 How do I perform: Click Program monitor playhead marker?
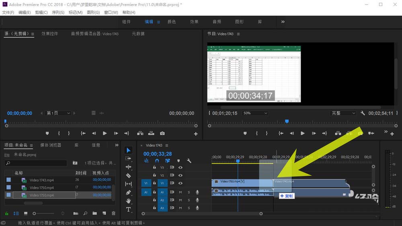(x=287, y=121)
